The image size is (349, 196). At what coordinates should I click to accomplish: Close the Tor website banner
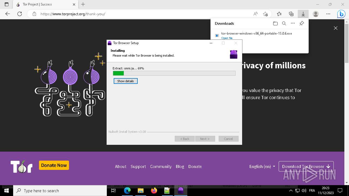click(x=336, y=28)
